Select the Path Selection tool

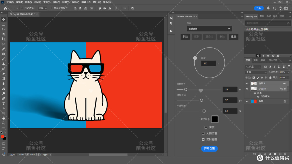click(x=4, y=108)
